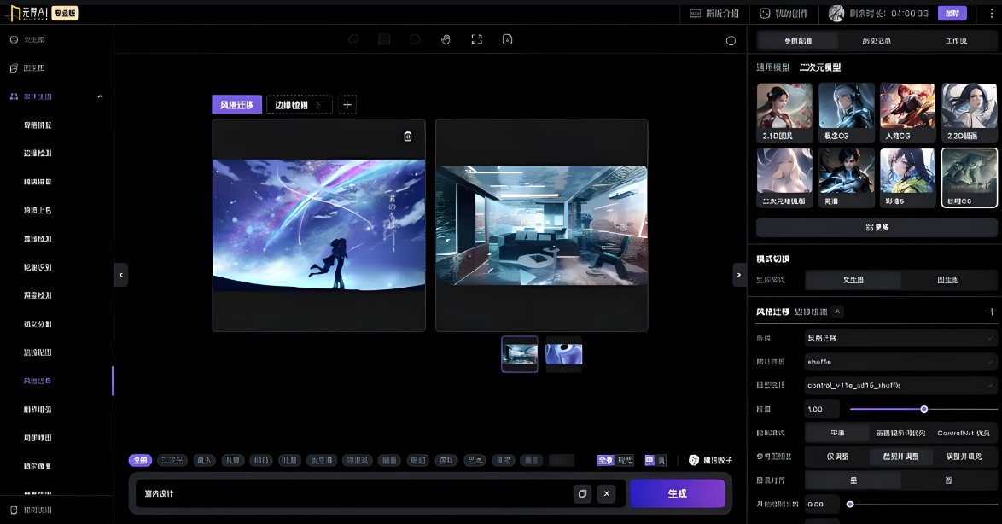Switch to the 二次元模型 model tab
This screenshot has width=1002, height=524.
coord(820,67)
